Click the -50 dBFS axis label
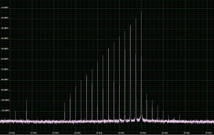 (5, 49)
